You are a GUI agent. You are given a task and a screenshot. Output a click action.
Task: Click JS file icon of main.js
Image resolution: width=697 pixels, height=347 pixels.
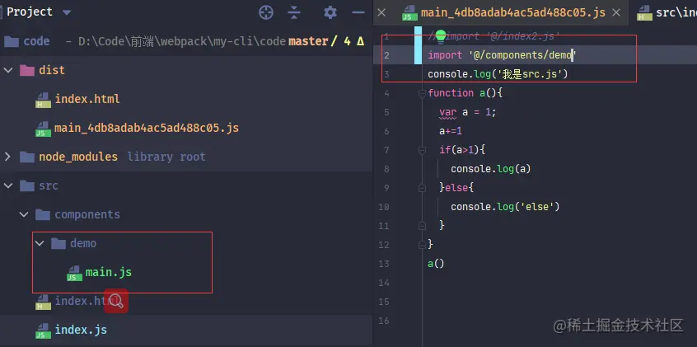74,273
